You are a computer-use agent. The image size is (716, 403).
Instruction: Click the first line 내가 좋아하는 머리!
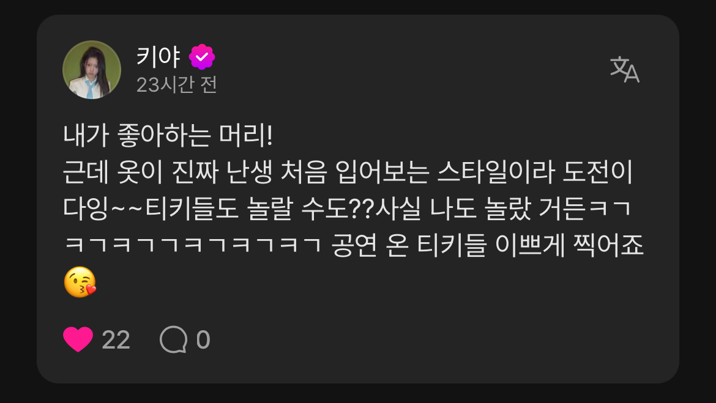point(168,136)
